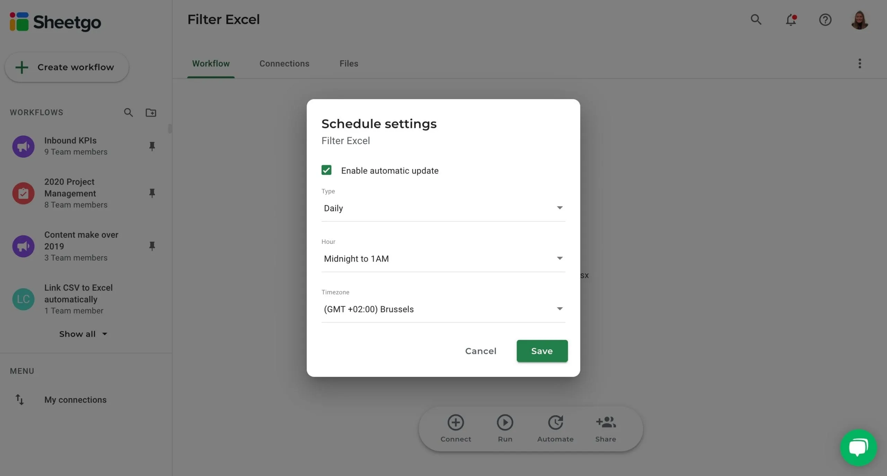The image size is (887, 476).
Task: Click the '9 Team members' text
Action: click(x=76, y=152)
